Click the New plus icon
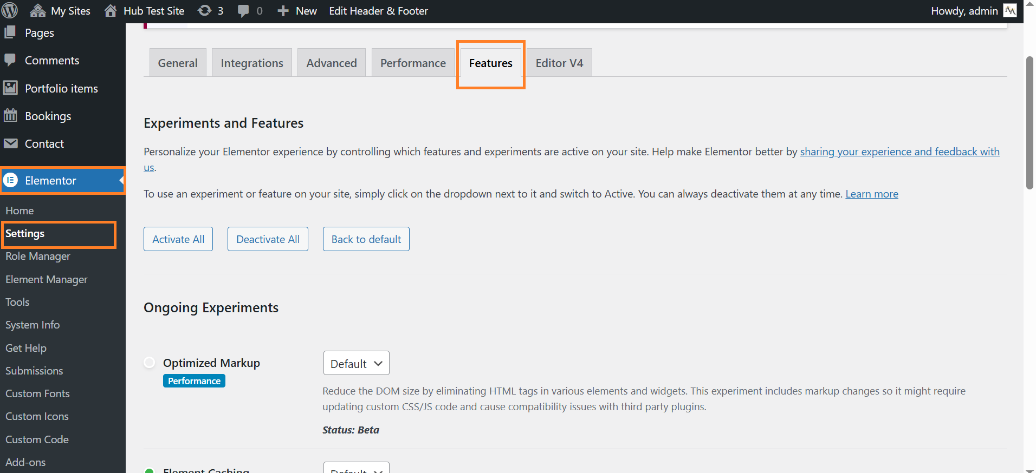The height and width of the screenshot is (473, 1036). (x=283, y=11)
